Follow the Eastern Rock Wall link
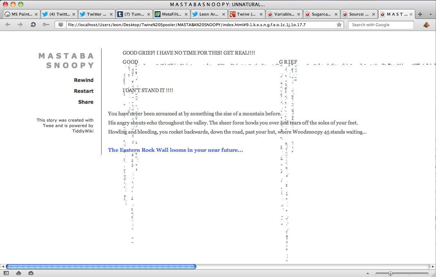This screenshot has width=436, height=277. pyautogui.click(x=175, y=150)
